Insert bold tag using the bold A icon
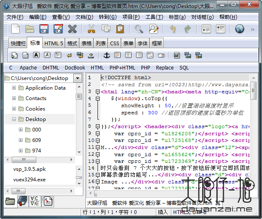Screen dimensions: 262x219 click(36, 55)
